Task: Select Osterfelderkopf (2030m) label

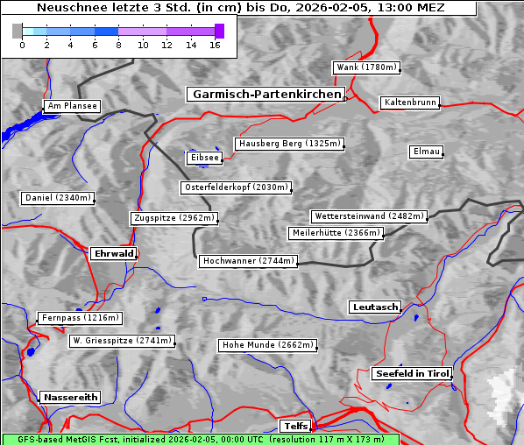Action: 237,187
